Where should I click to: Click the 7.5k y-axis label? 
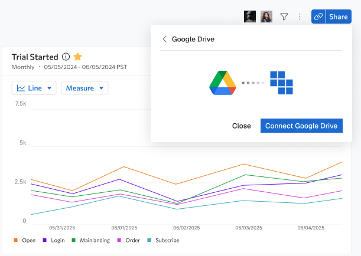point(21,104)
